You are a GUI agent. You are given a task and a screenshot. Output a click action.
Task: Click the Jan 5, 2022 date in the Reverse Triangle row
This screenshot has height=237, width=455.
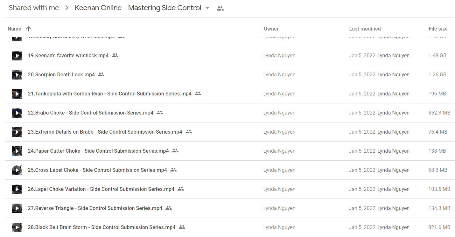(x=362, y=208)
